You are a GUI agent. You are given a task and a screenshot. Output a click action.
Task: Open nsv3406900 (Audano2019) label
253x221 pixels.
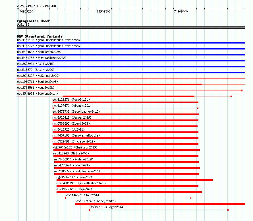74,159
